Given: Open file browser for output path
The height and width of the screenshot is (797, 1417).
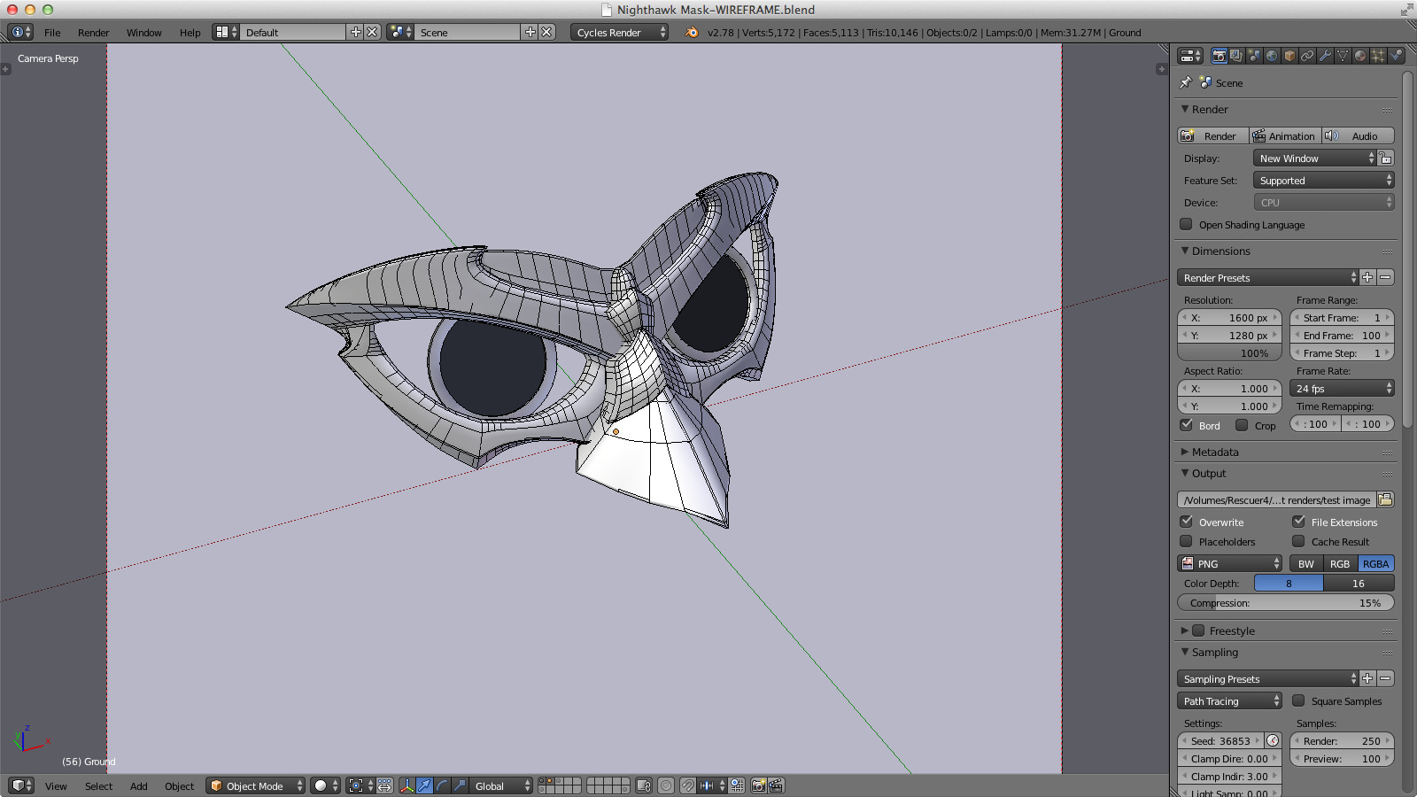Looking at the screenshot, I should (1385, 499).
